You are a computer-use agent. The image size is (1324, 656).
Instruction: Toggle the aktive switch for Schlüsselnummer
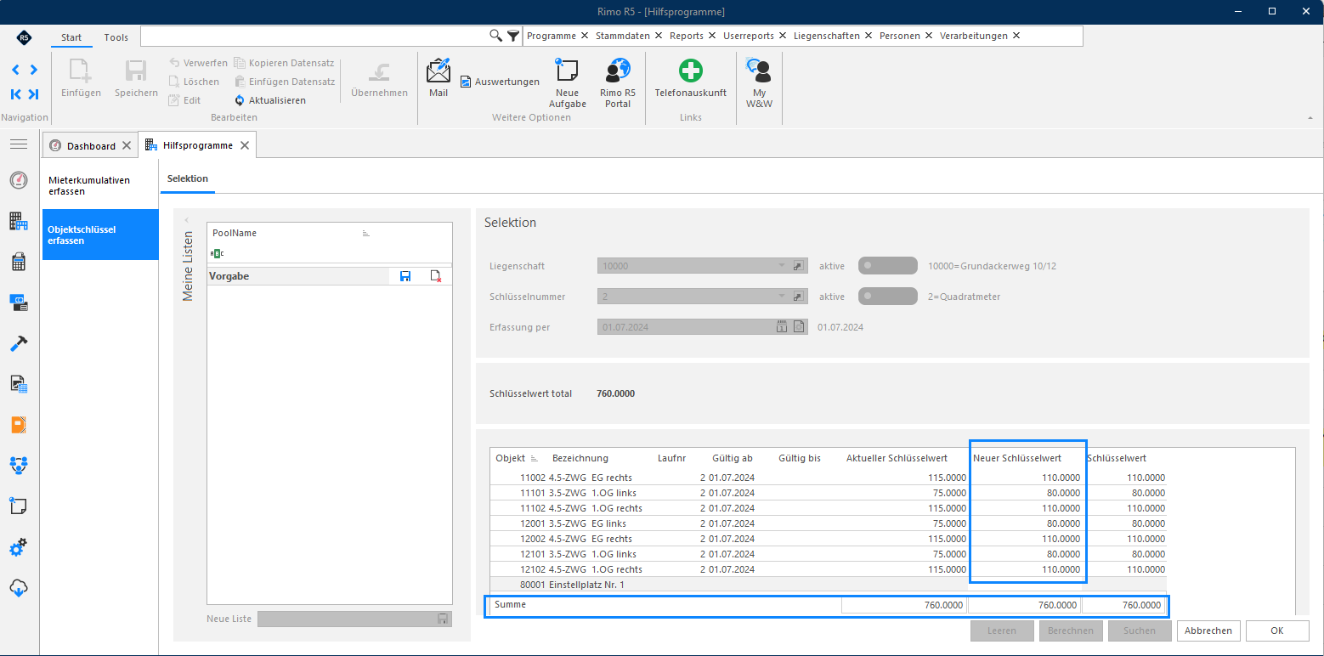click(x=888, y=297)
